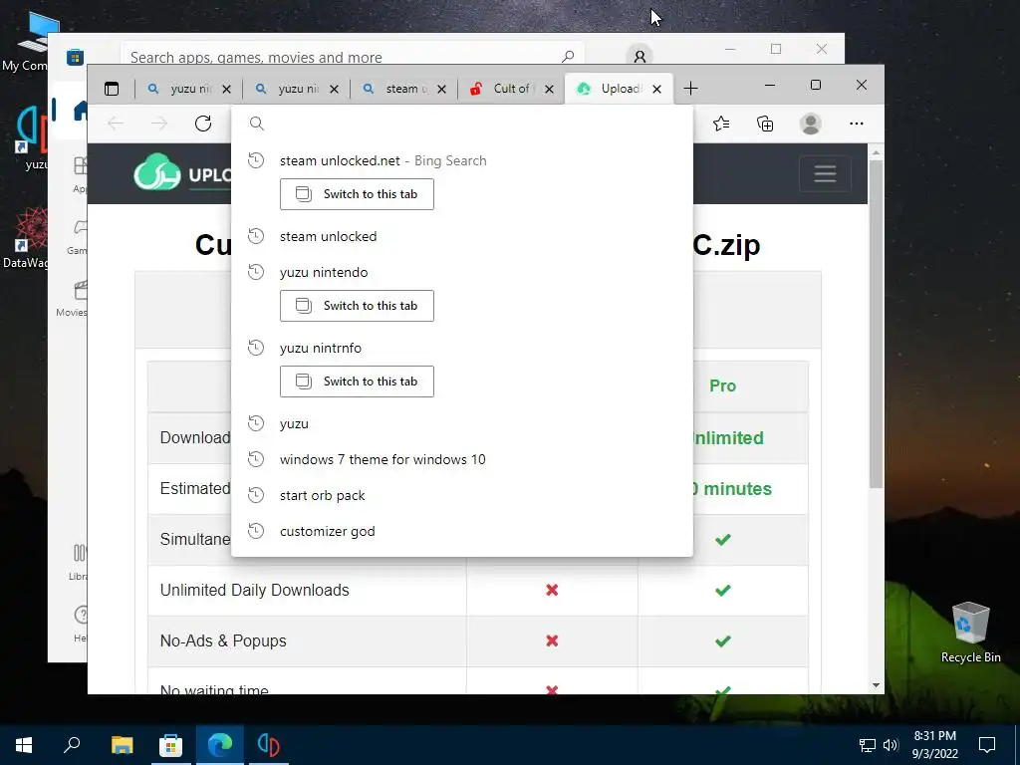Close the steam search tab

441,89
